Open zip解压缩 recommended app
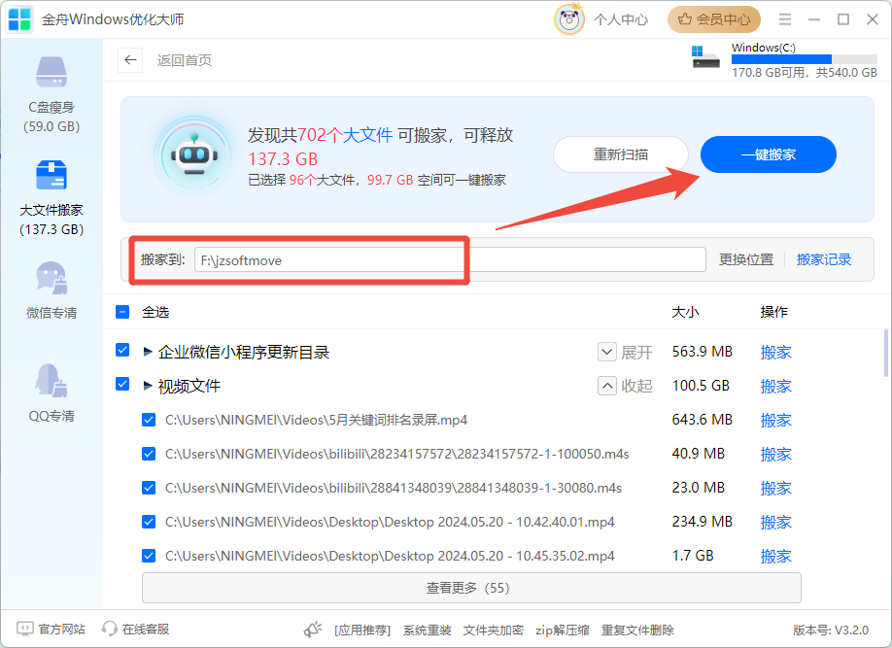 point(562,630)
